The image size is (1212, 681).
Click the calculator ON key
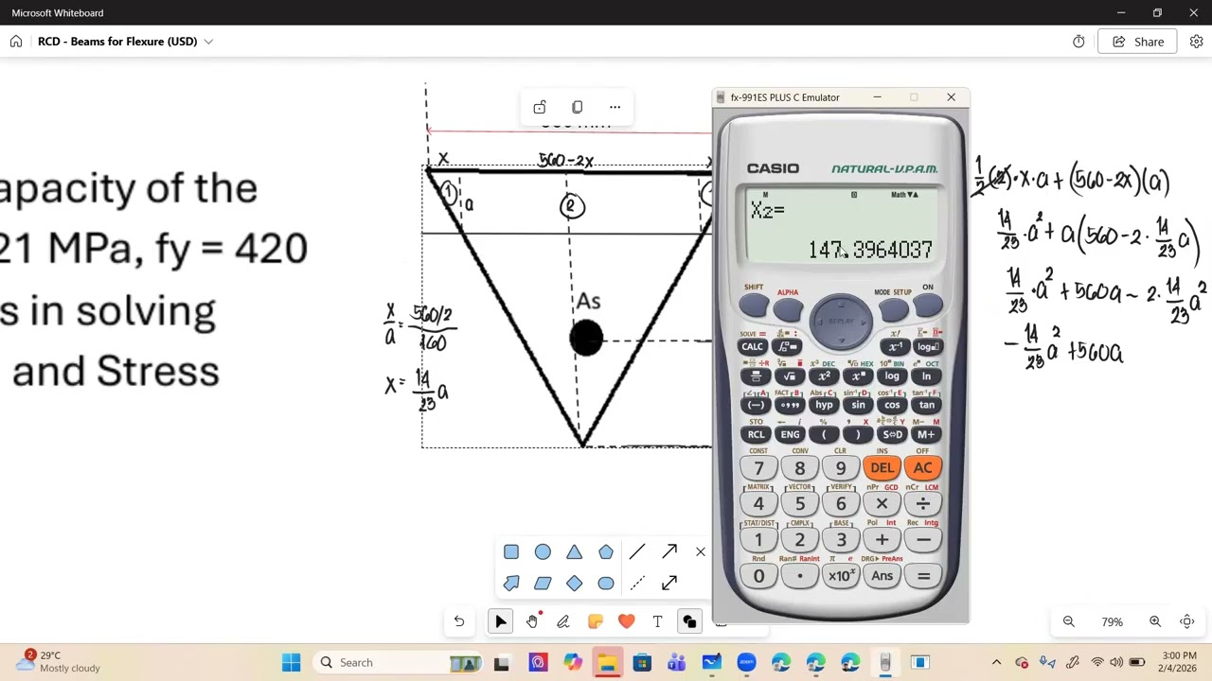click(928, 306)
